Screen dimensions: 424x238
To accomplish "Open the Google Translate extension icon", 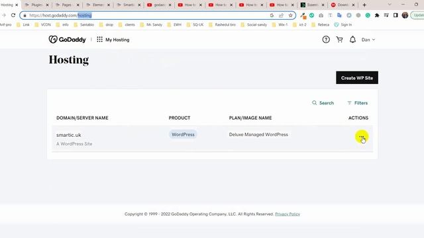I will coord(339,15).
